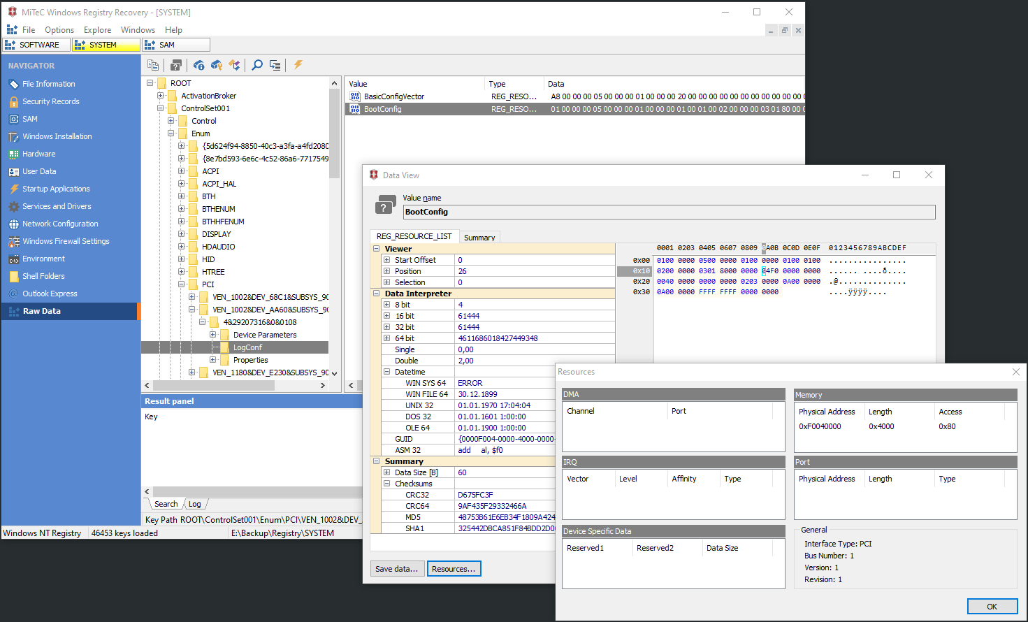The width and height of the screenshot is (1028, 622).
Task: Collapse the Datetime group
Action: pyautogui.click(x=386, y=372)
